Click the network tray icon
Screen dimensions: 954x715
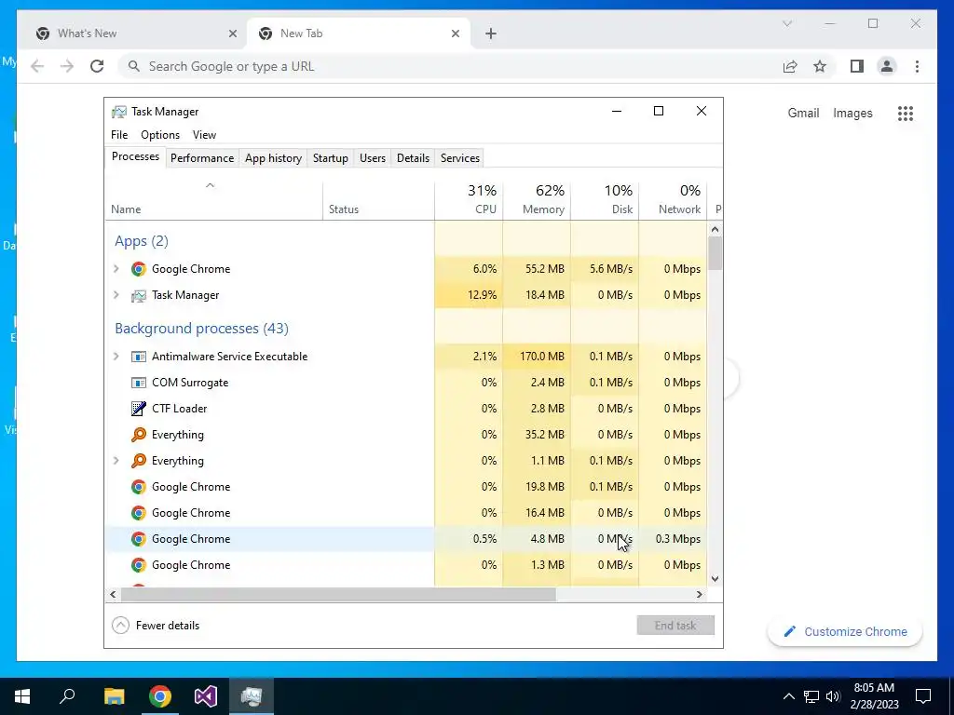(811, 696)
